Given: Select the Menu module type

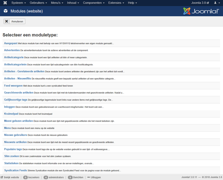Looking at the screenshot, I should [7, 128].
